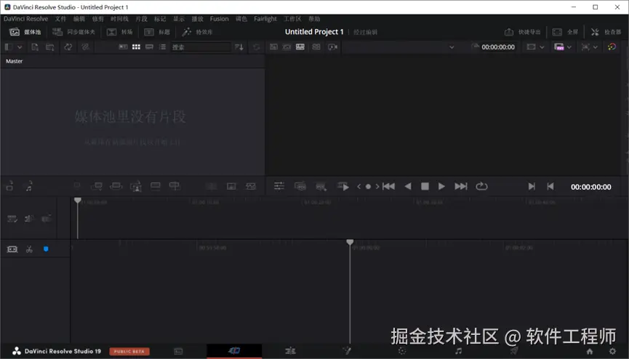Viewport: 629px width, 359px height.
Task: Click the mark in point button
Action: click(532, 186)
